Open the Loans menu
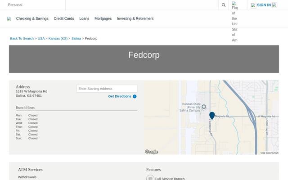Viewport: 288px width, 180px height. [84, 18]
